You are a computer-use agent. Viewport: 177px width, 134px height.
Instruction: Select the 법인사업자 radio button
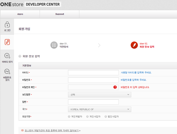coord(106,116)
